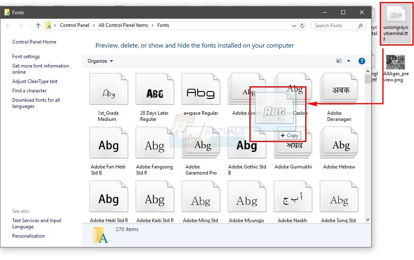414x260 pixels.
Task: Navigate forward with the forward arrow
Action: pos(20,26)
